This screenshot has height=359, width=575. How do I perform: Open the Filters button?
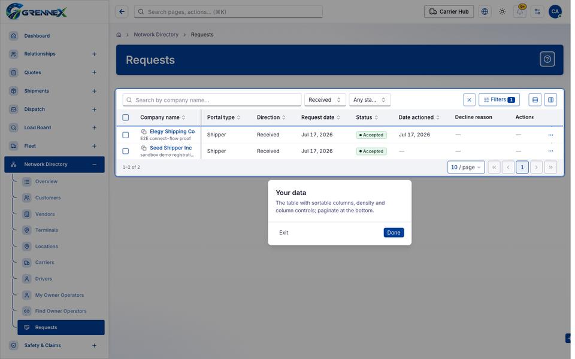point(499,100)
